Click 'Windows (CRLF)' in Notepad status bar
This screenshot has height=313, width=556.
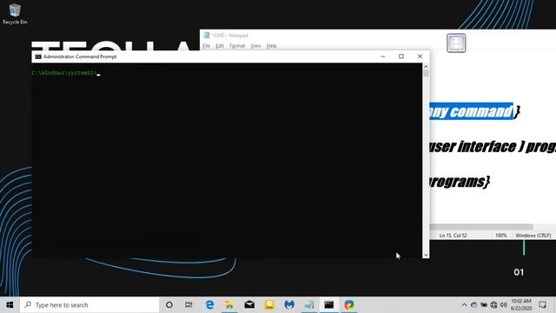point(533,236)
